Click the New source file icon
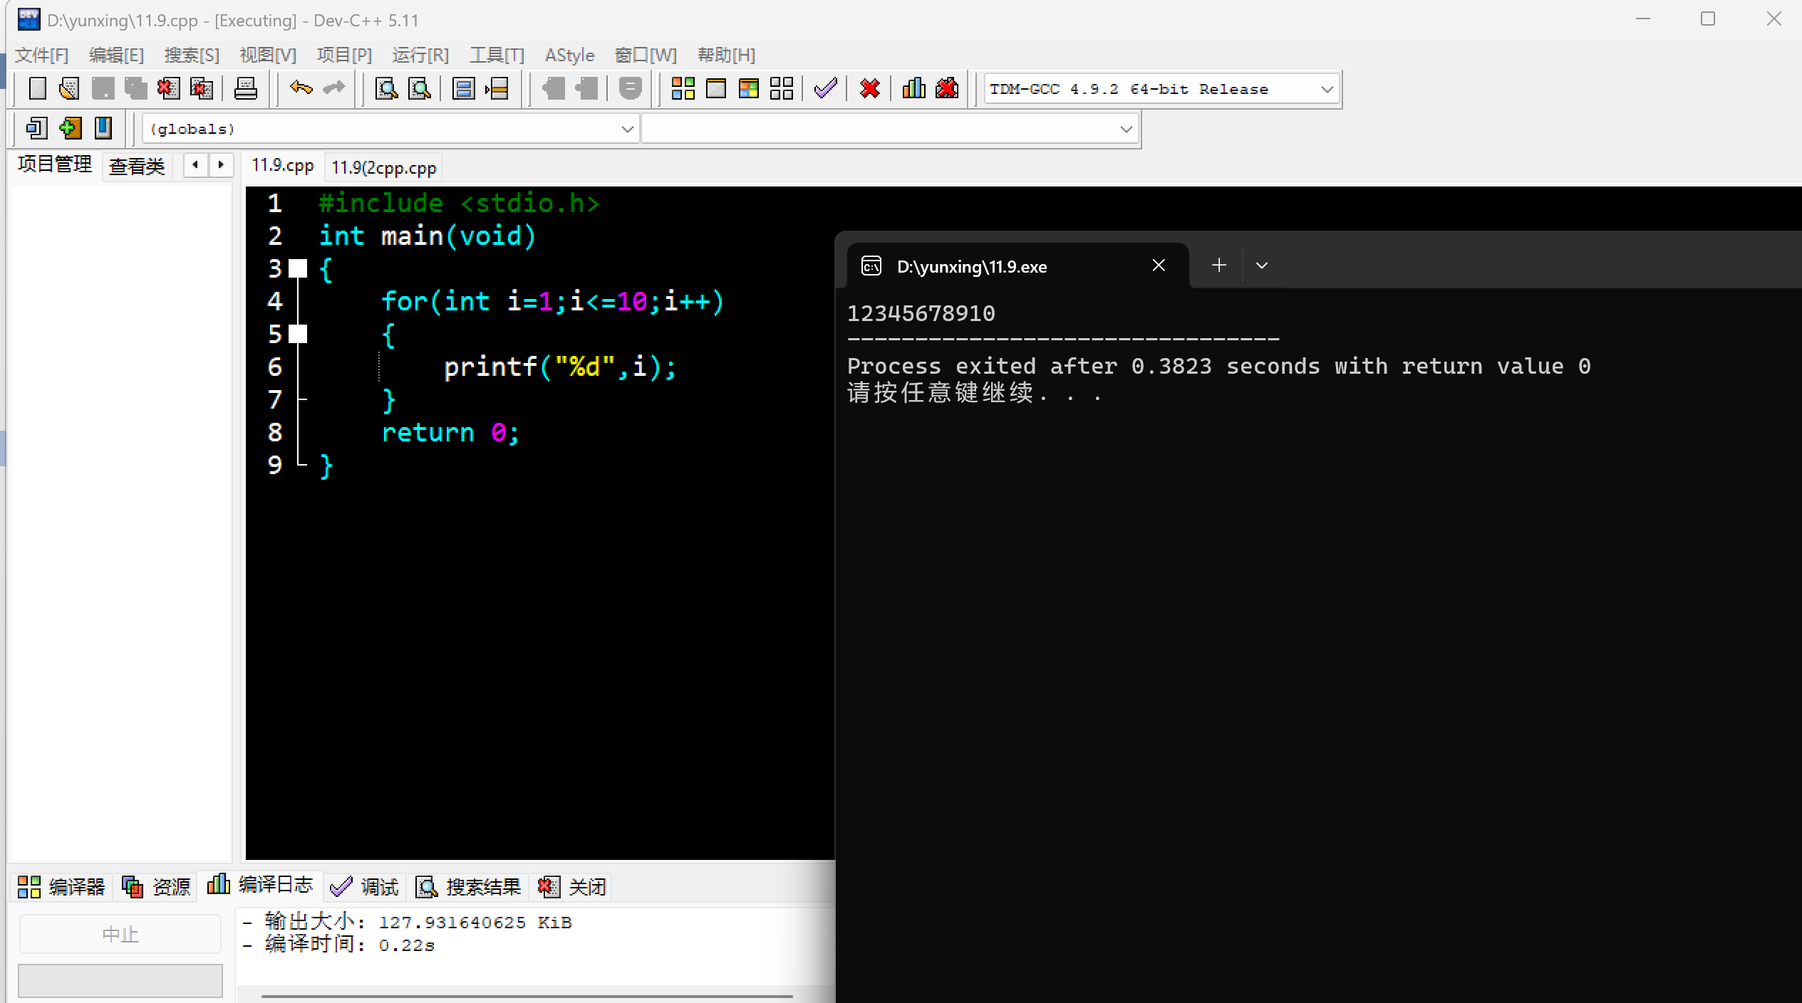Screen dimensions: 1802x1003 tap(37, 88)
